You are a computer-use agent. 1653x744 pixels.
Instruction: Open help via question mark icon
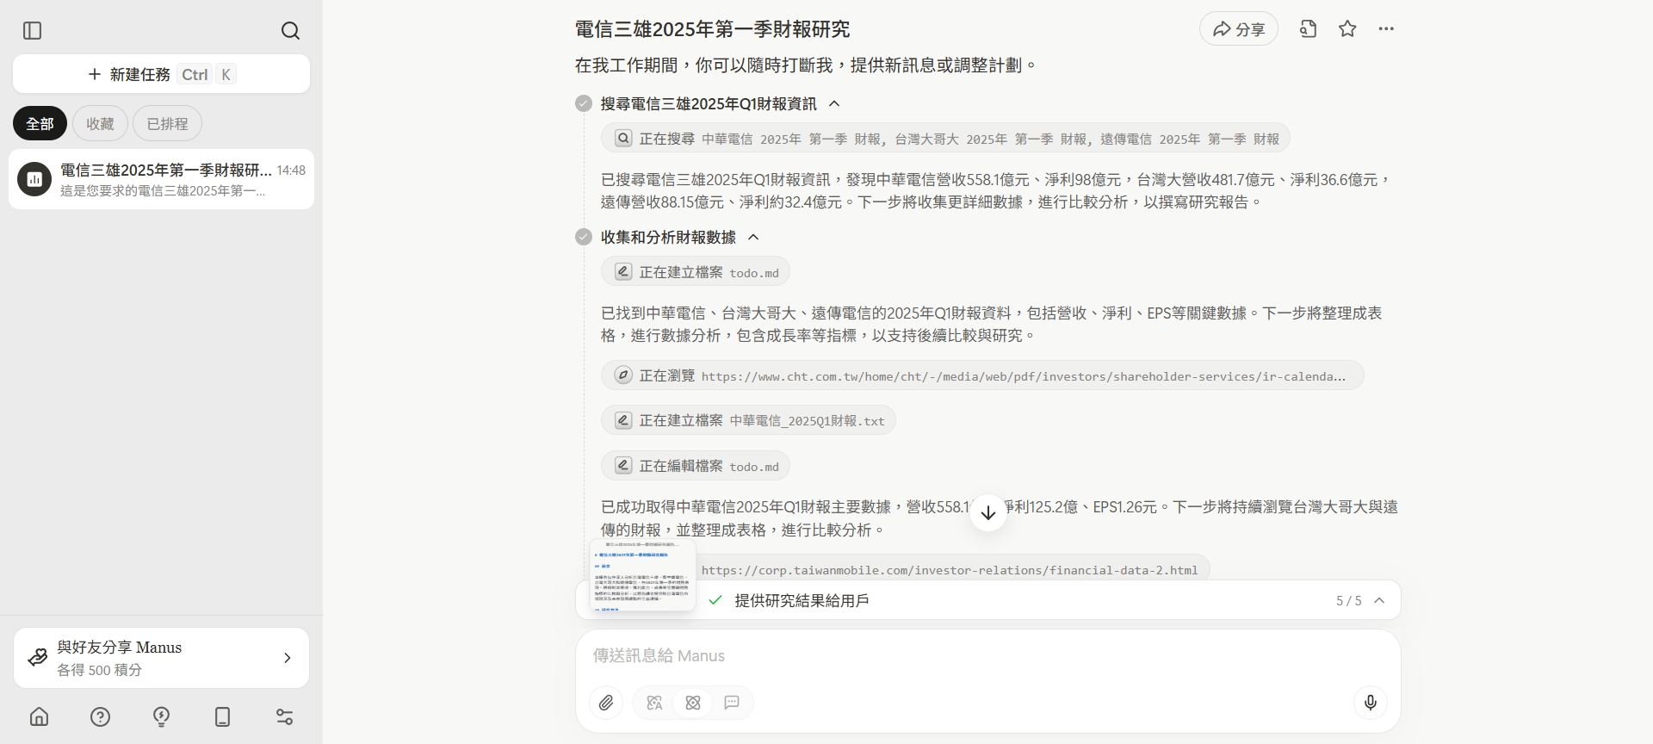[101, 716]
